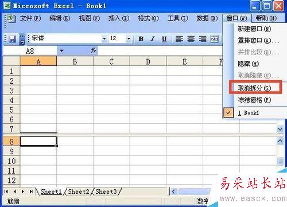Align text left in toolbar
Viewport: 287px width, 207px height.
pyautogui.click(x=179, y=39)
